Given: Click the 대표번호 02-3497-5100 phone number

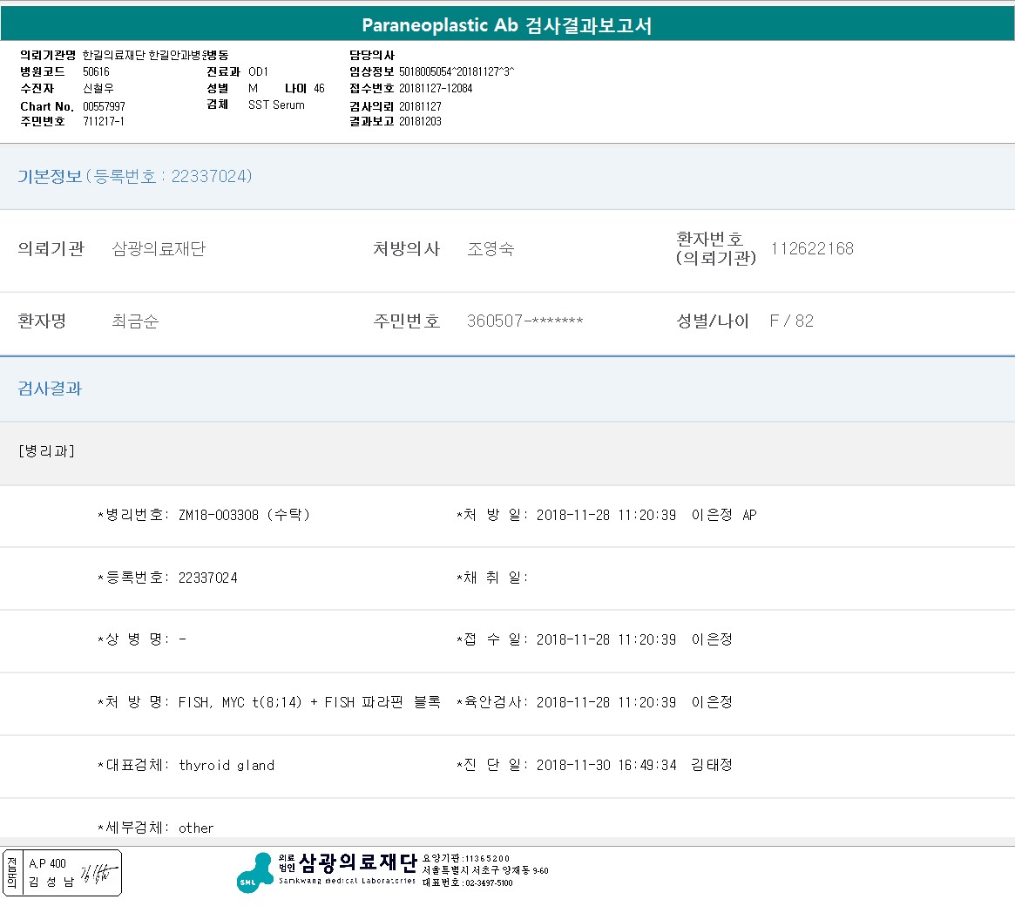Looking at the screenshot, I should tap(487, 883).
